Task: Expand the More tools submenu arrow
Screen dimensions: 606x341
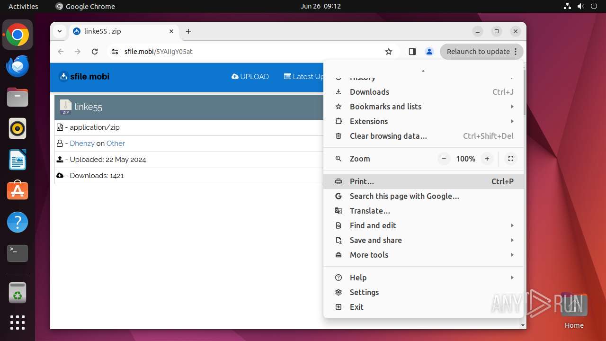Action: coord(512,255)
